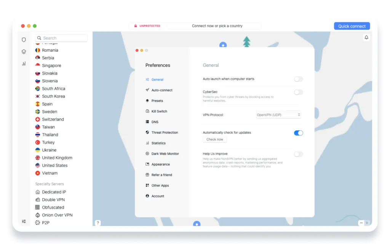Image resolution: width=390 pixels, height=248 pixels.
Task: Click the Dark Web Monitor radar icon
Action: coord(147,154)
